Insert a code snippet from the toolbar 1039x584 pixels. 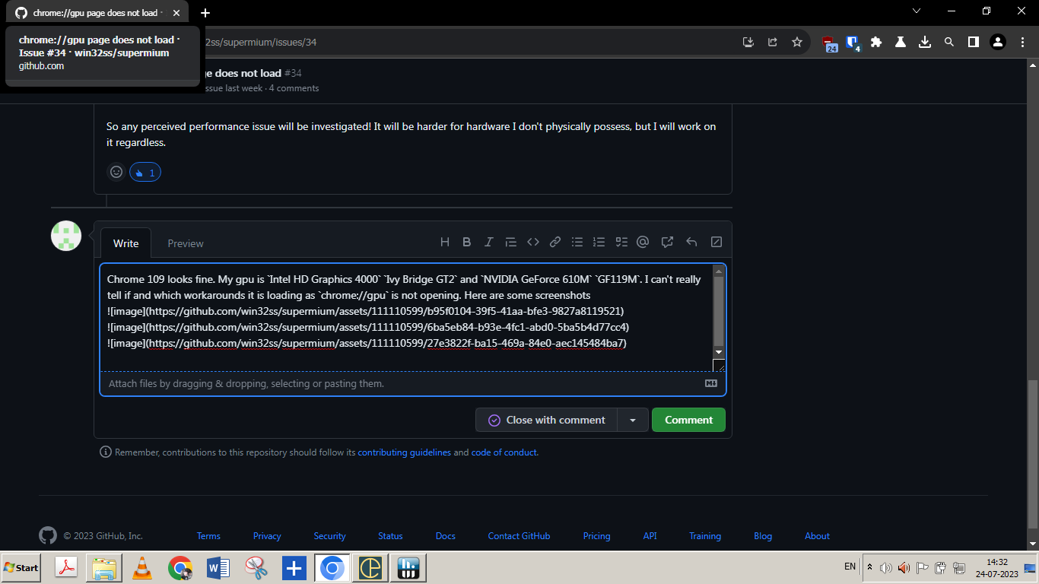[x=532, y=242]
